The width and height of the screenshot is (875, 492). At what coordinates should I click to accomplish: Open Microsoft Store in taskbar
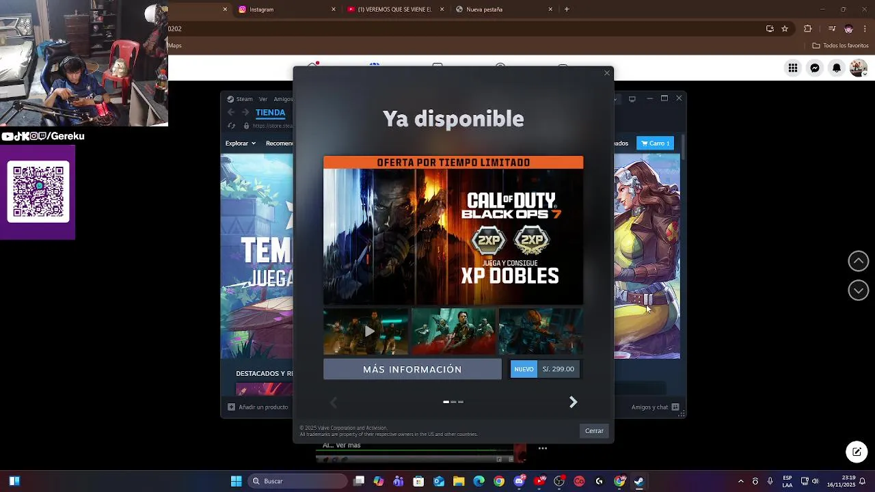[x=418, y=481]
